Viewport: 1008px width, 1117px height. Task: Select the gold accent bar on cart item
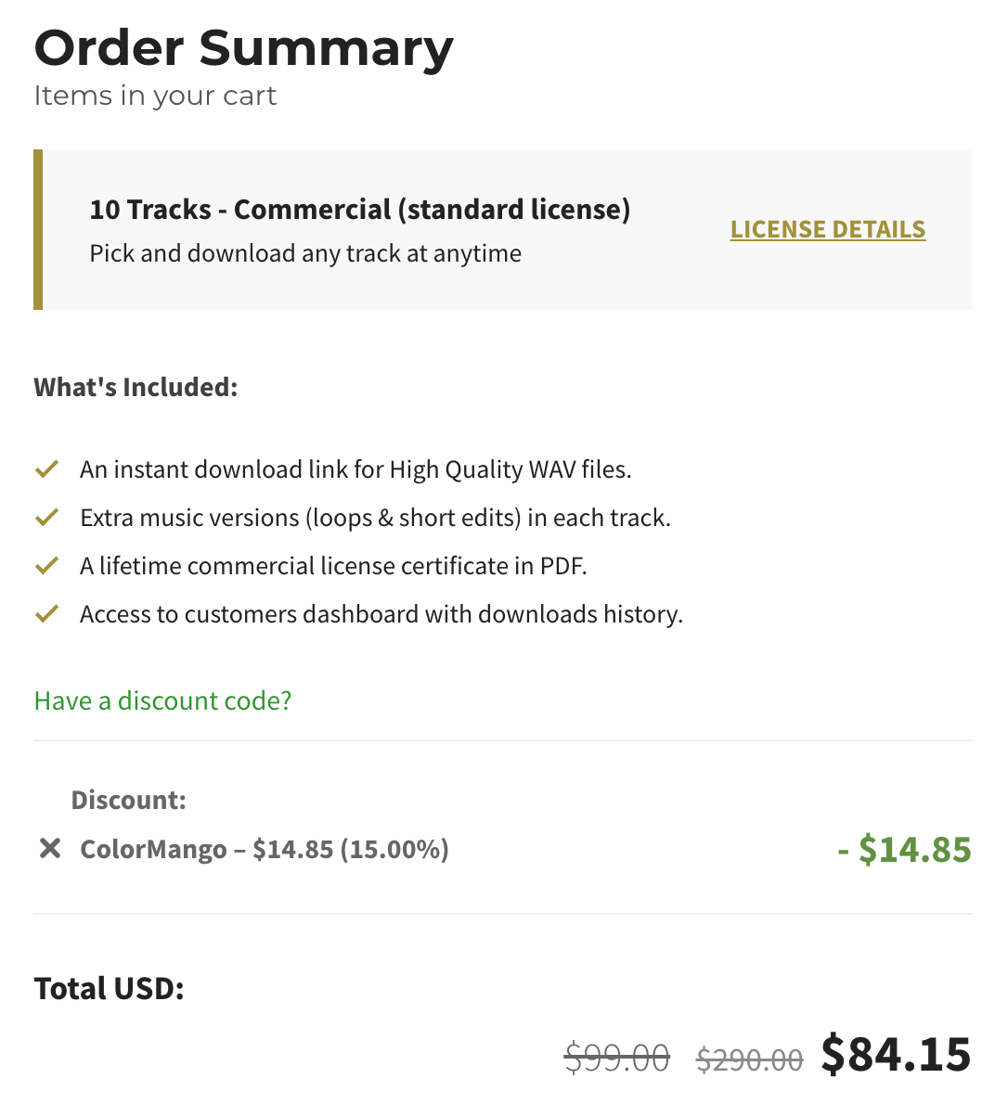tap(37, 228)
